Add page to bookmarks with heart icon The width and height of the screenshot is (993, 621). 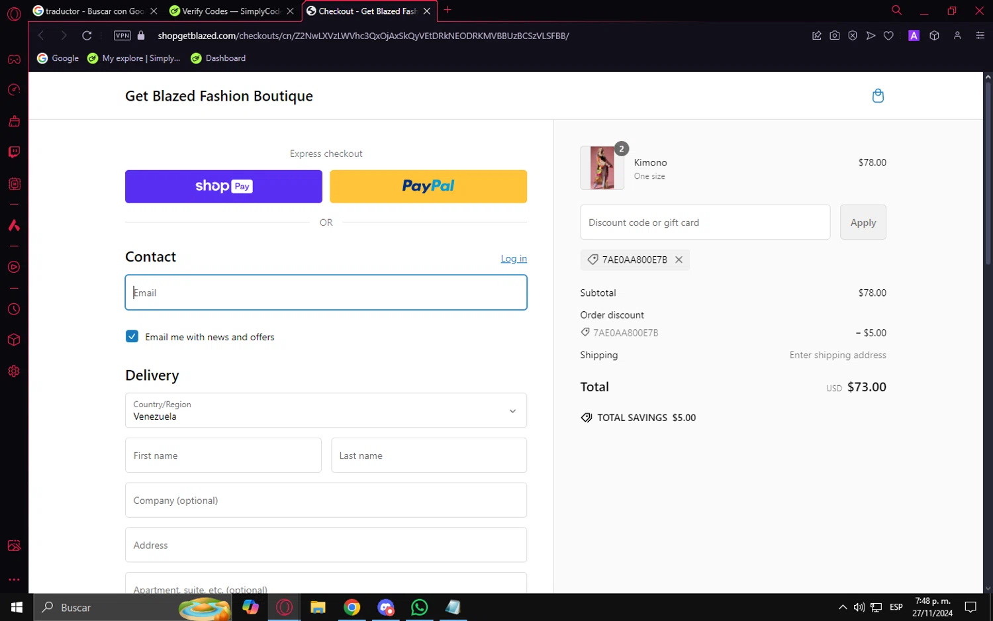[888, 36]
